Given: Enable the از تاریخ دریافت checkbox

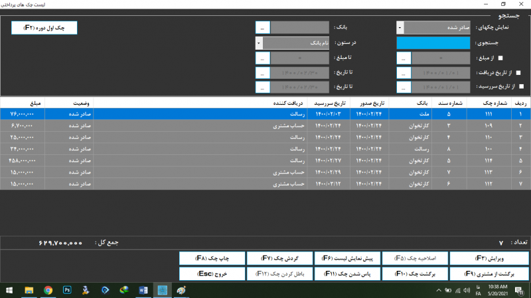Looking at the screenshot, I should tap(518, 73).
